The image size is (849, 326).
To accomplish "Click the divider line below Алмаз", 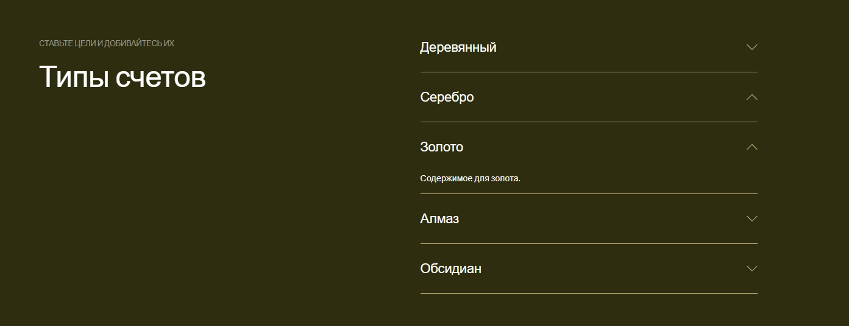I will (x=589, y=243).
